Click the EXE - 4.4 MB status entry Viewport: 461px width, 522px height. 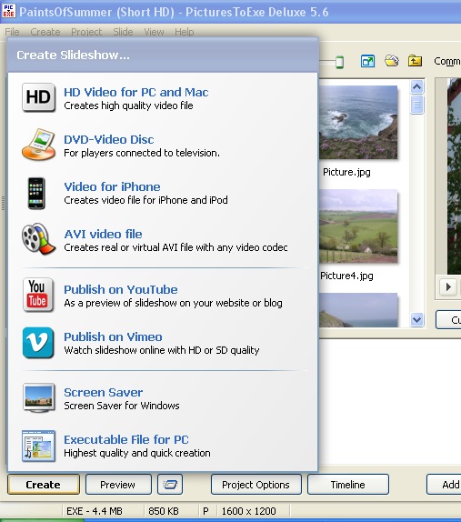point(95,511)
